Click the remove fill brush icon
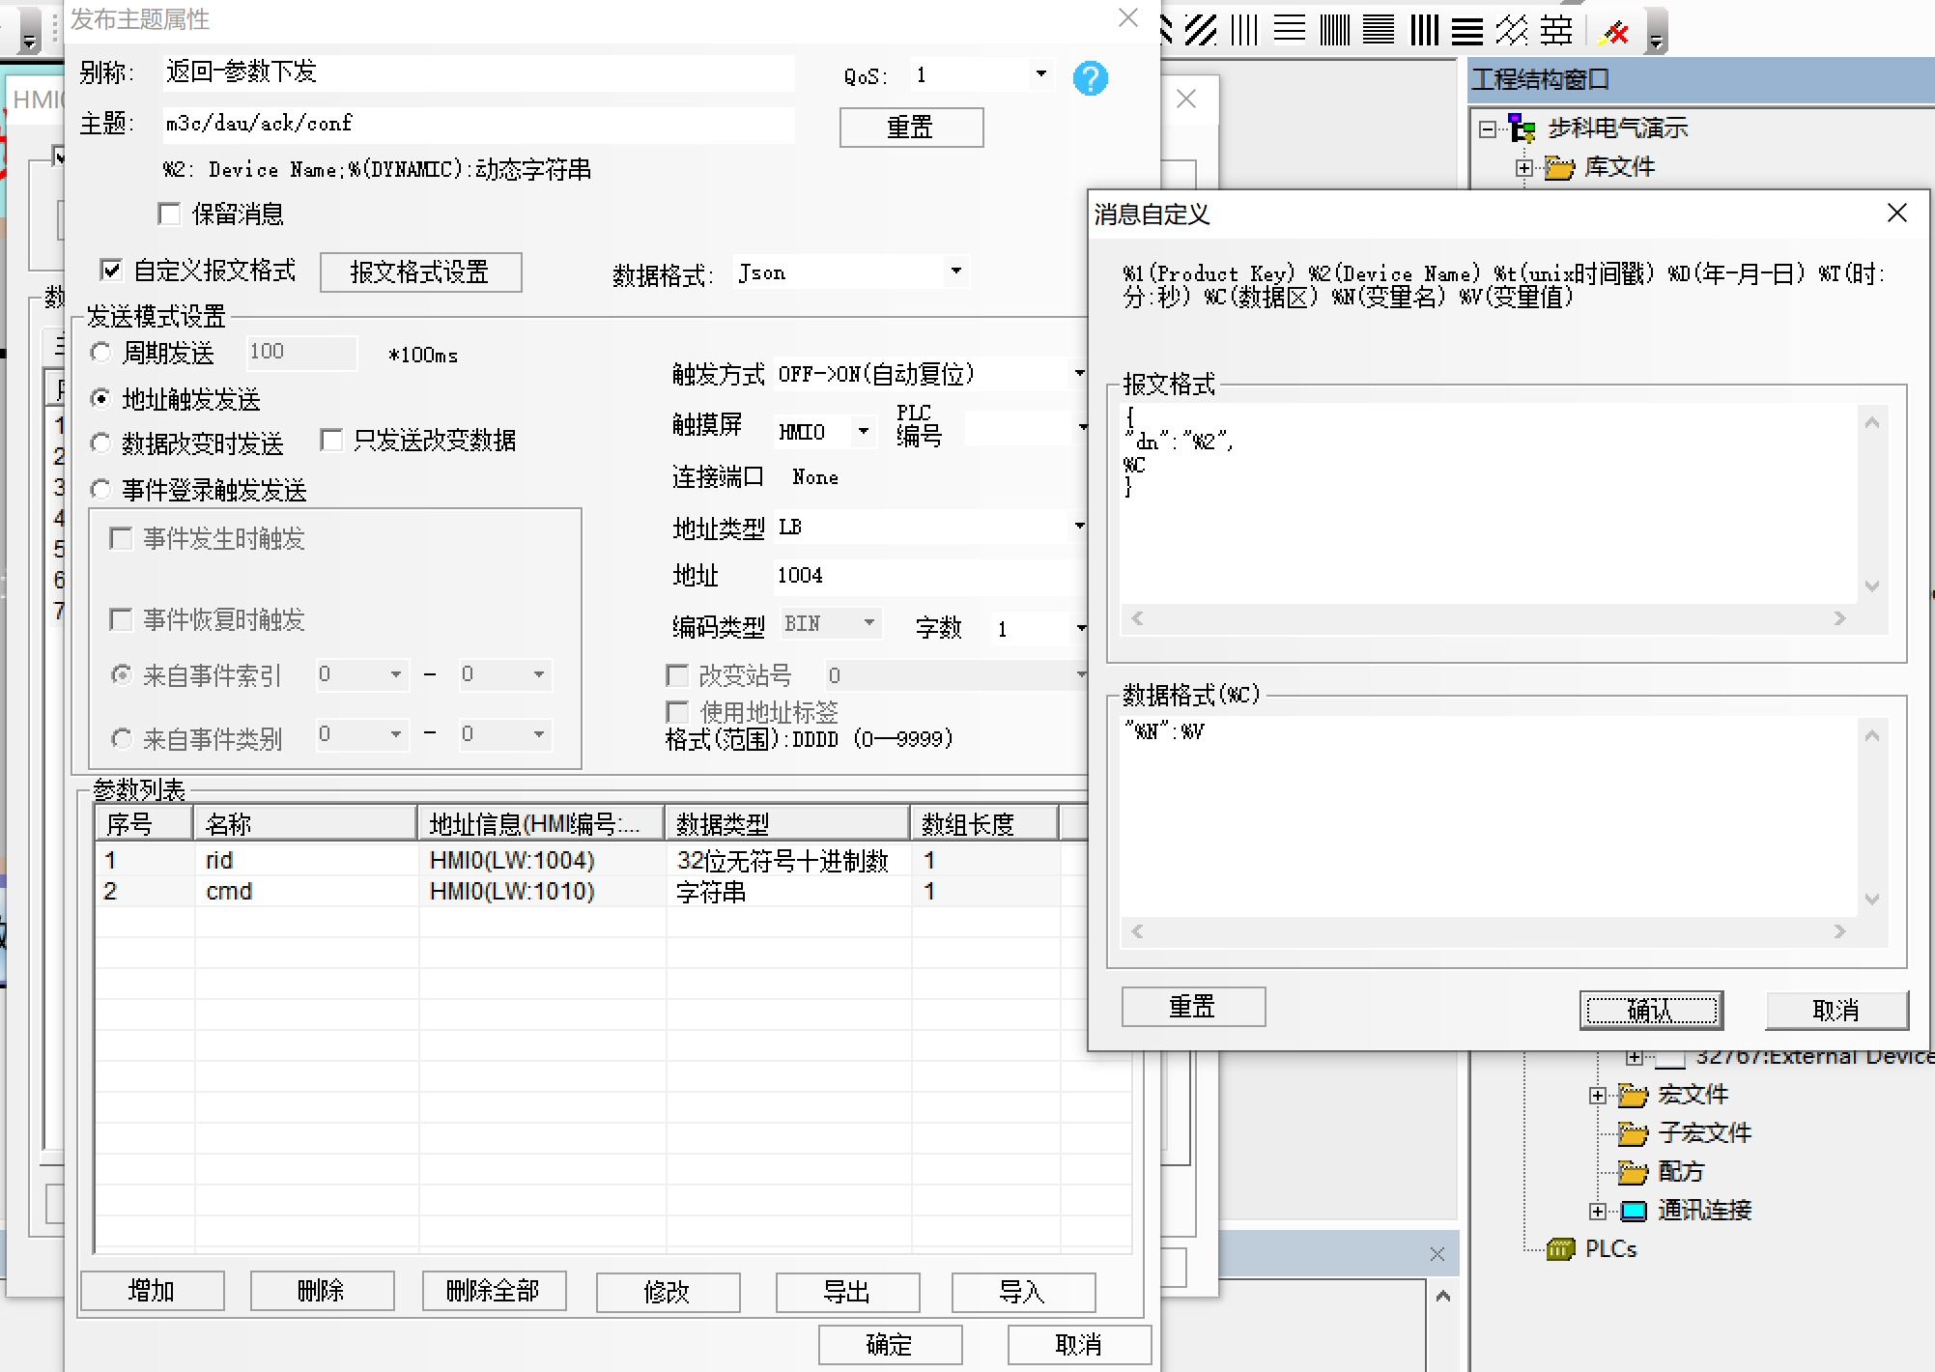1935x1372 pixels. pyautogui.click(x=1613, y=32)
